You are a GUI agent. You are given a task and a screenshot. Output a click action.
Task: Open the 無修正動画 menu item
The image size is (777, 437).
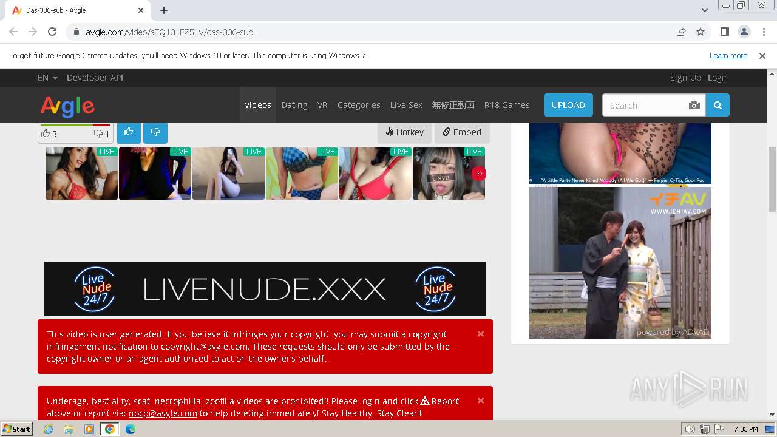[x=453, y=105]
